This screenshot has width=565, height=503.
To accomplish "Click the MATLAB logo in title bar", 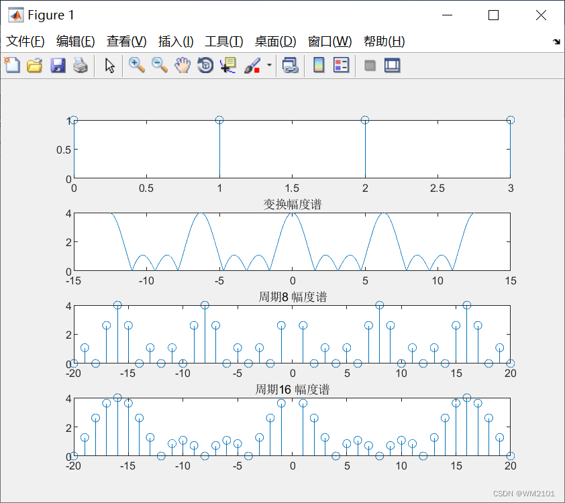I will tap(15, 15).
